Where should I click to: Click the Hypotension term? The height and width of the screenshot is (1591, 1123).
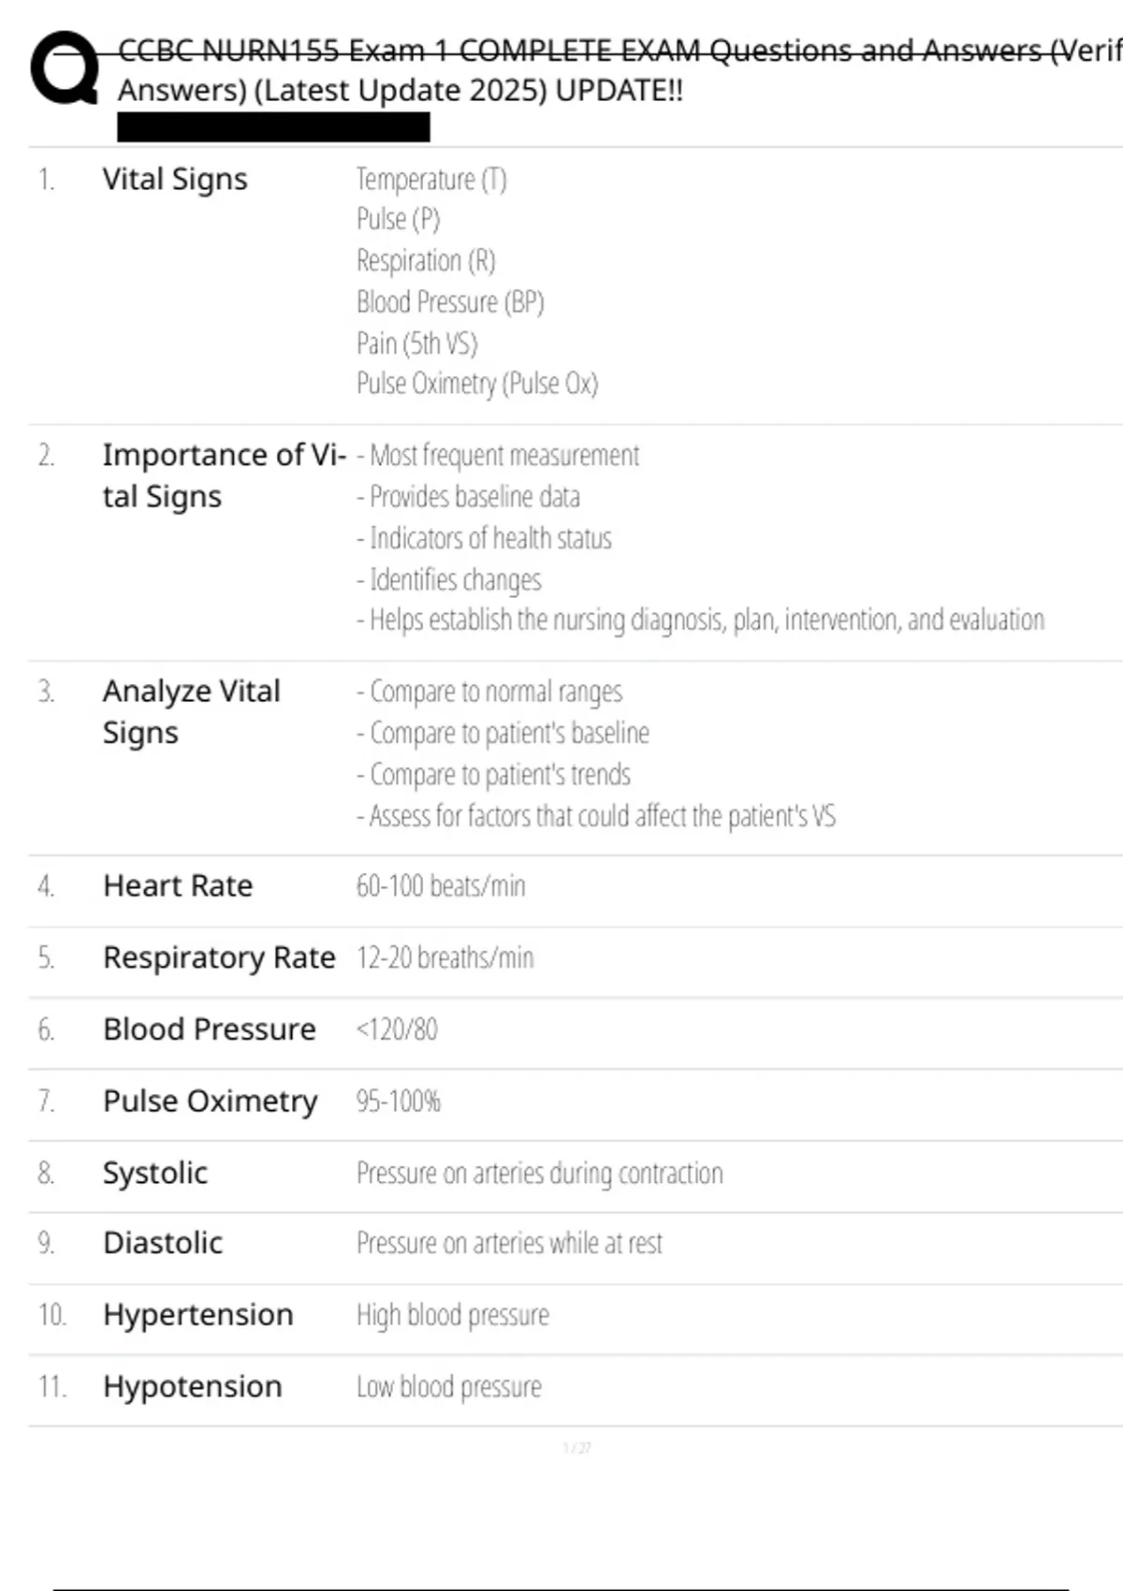click(193, 1386)
